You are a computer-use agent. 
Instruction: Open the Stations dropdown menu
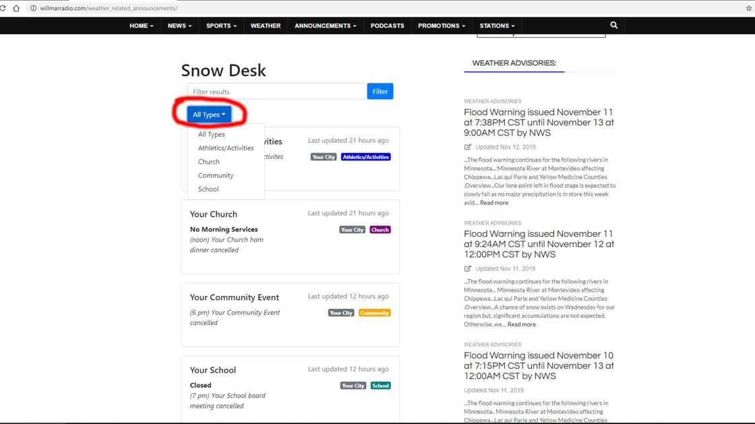coord(497,26)
